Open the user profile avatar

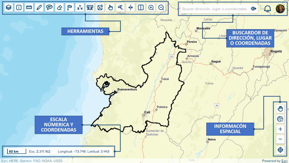[x=280, y=9]
